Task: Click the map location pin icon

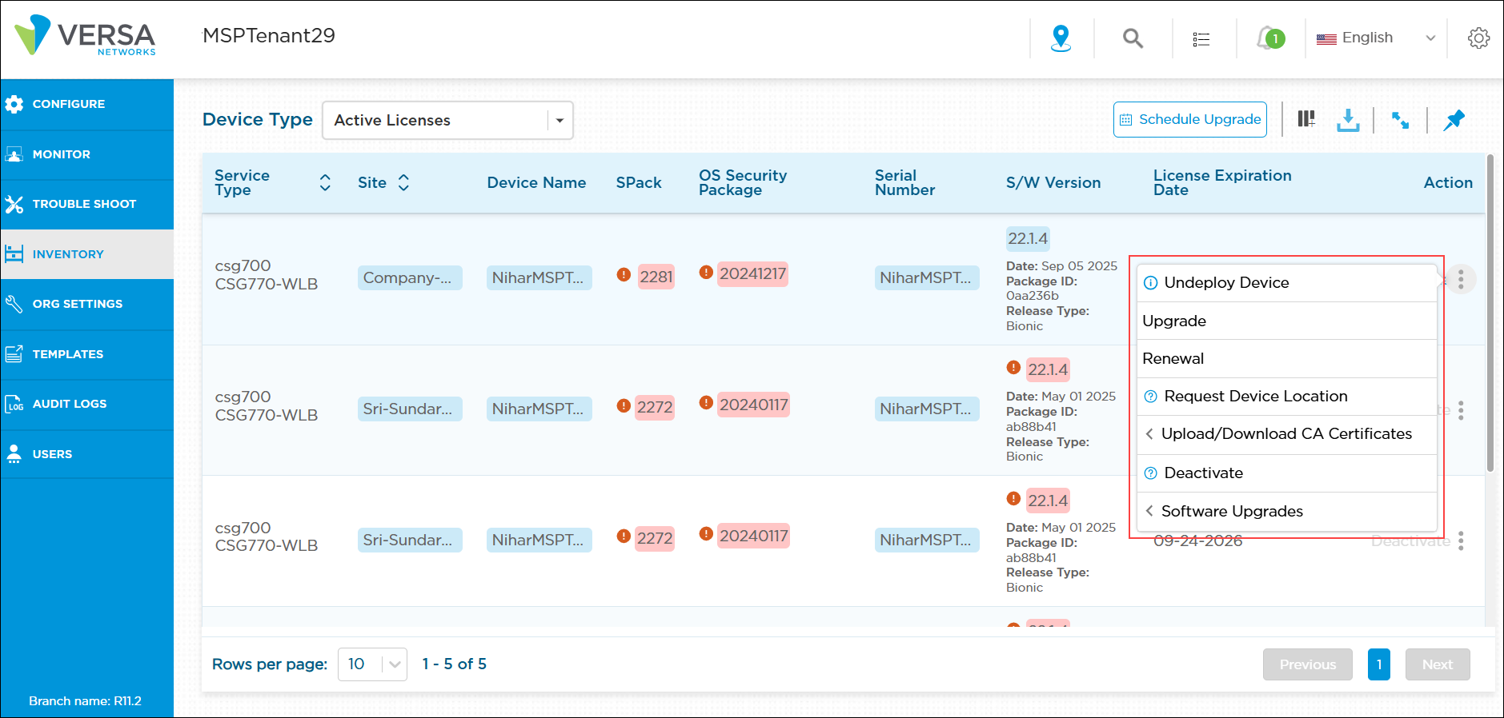Action: 1061,38
